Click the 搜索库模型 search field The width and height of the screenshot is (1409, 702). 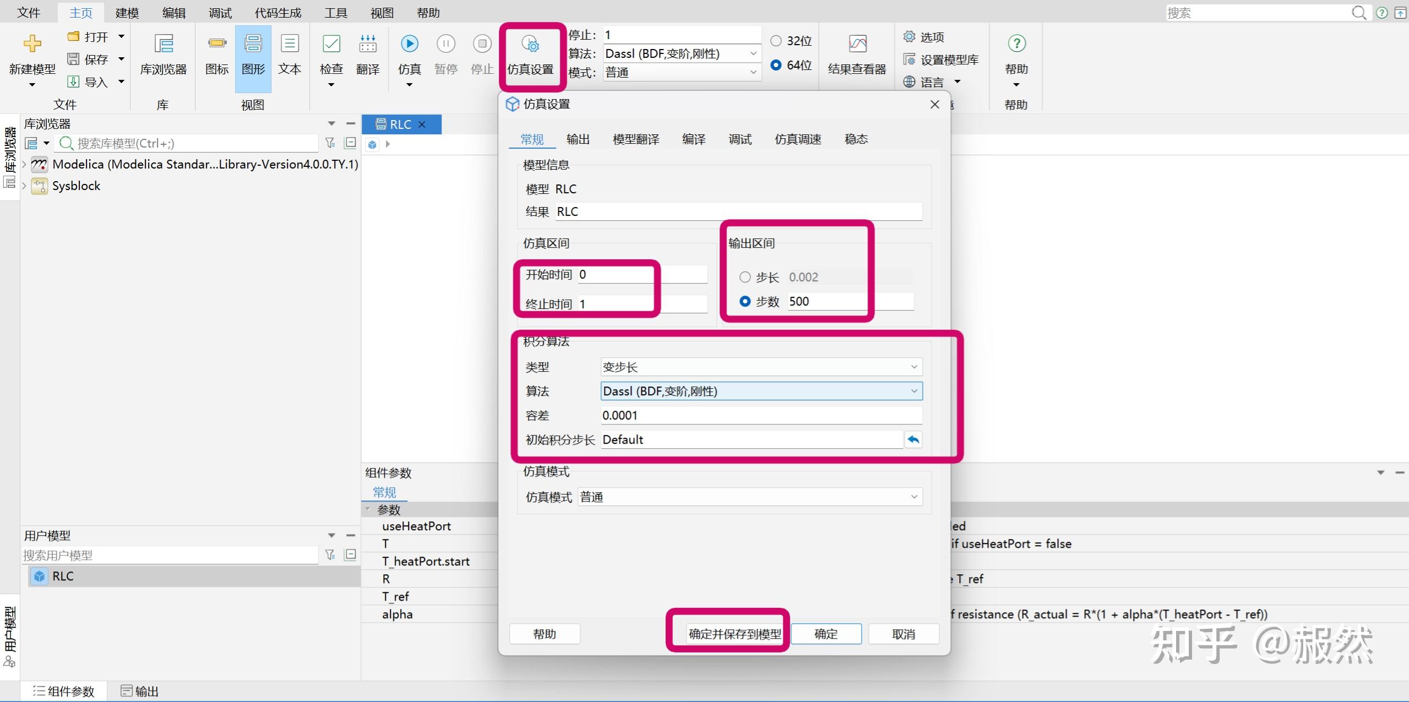(187, 143)
